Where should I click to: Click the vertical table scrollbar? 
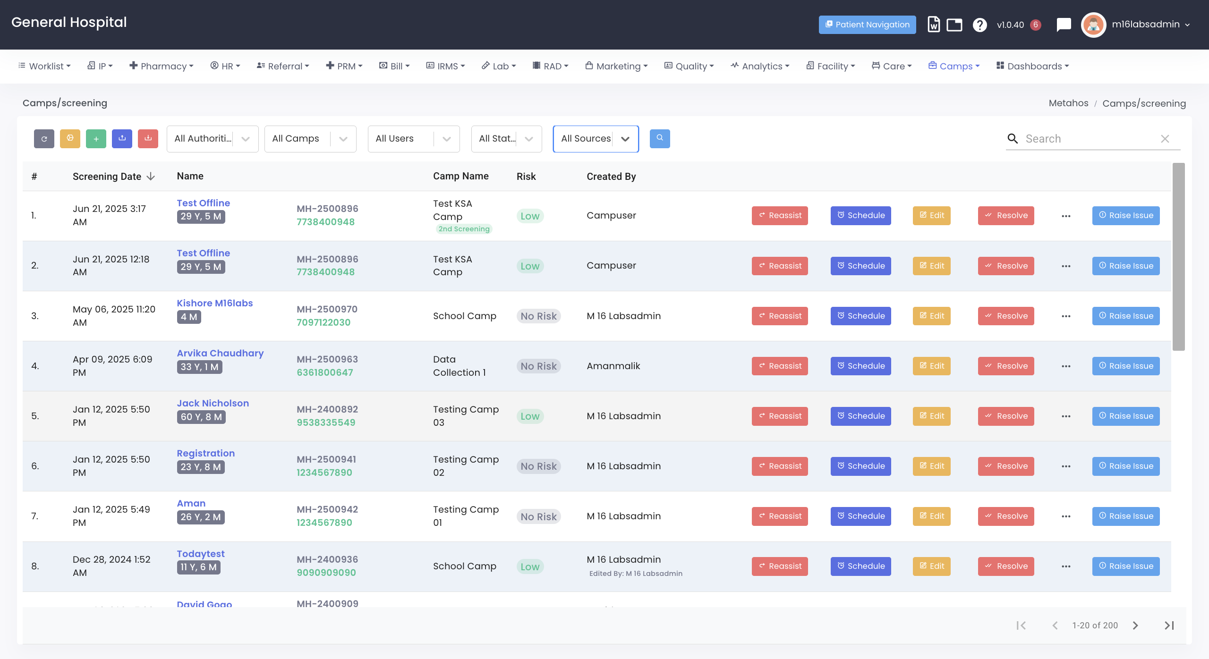tap(1178, 257)
